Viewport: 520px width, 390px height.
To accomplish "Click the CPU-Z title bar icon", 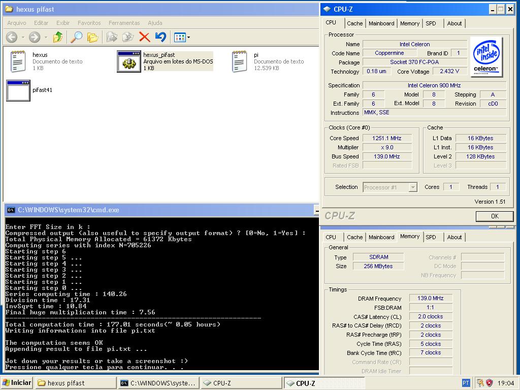I will tap(327, 9).
